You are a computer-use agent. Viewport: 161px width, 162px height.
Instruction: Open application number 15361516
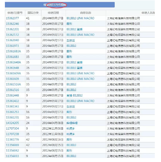pos(12,90)
